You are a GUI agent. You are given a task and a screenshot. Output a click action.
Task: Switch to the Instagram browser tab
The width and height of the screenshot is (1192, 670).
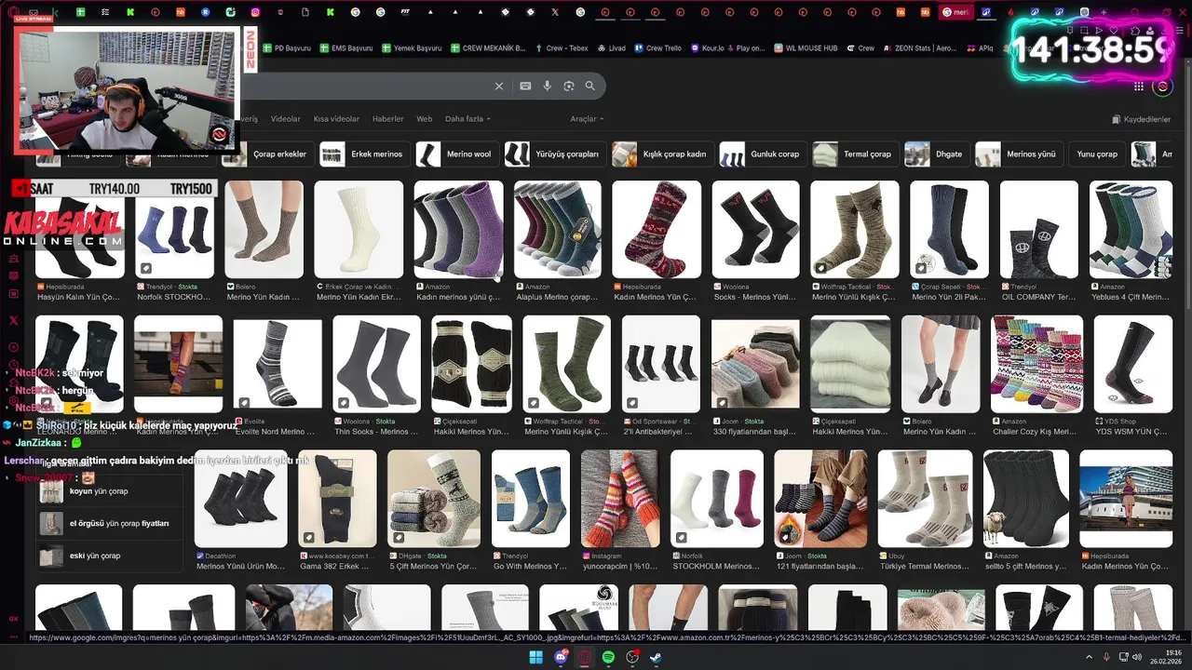coord(256,12)
